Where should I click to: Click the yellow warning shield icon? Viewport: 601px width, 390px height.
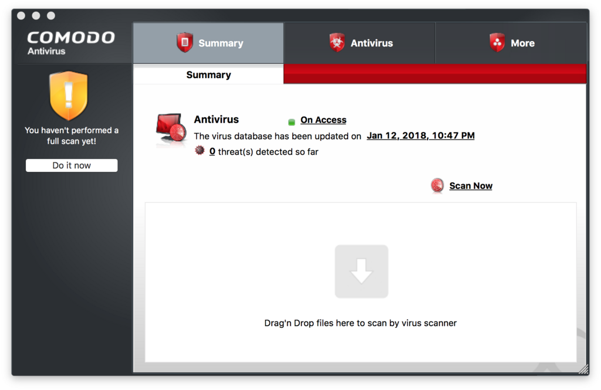pos(69,96)
